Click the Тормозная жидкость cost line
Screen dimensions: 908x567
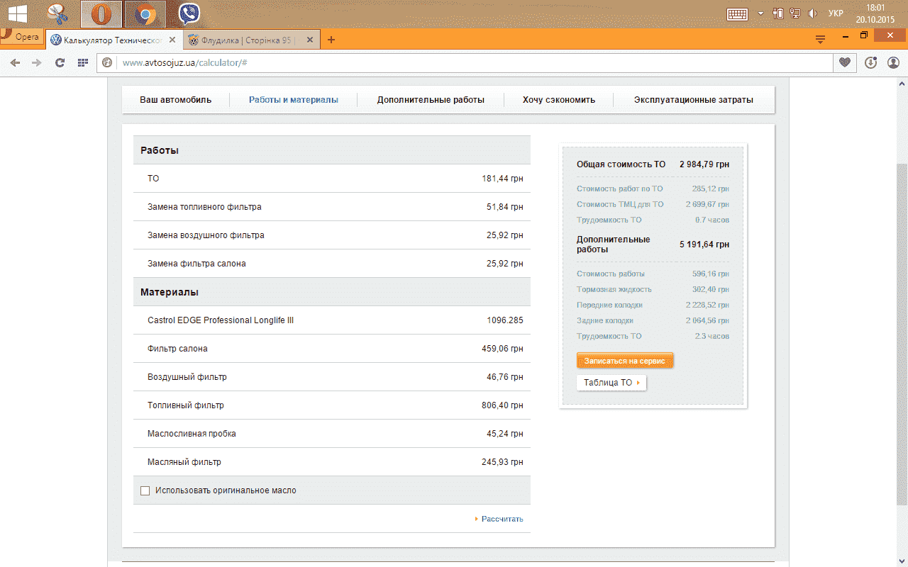click(x=653, y=289)
